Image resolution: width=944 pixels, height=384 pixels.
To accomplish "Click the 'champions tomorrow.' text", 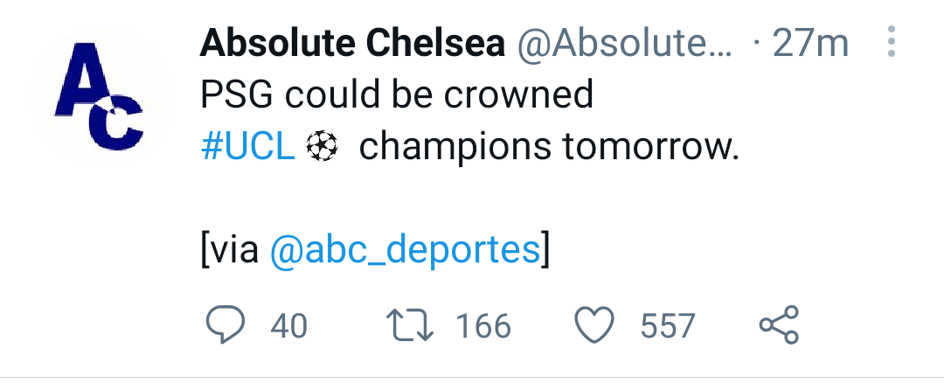I will click(x=549, y=147).
